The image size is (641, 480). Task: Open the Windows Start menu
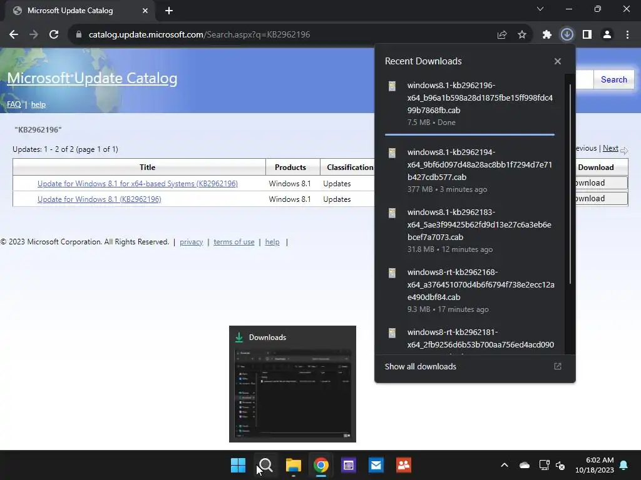[x=238, y=465]
